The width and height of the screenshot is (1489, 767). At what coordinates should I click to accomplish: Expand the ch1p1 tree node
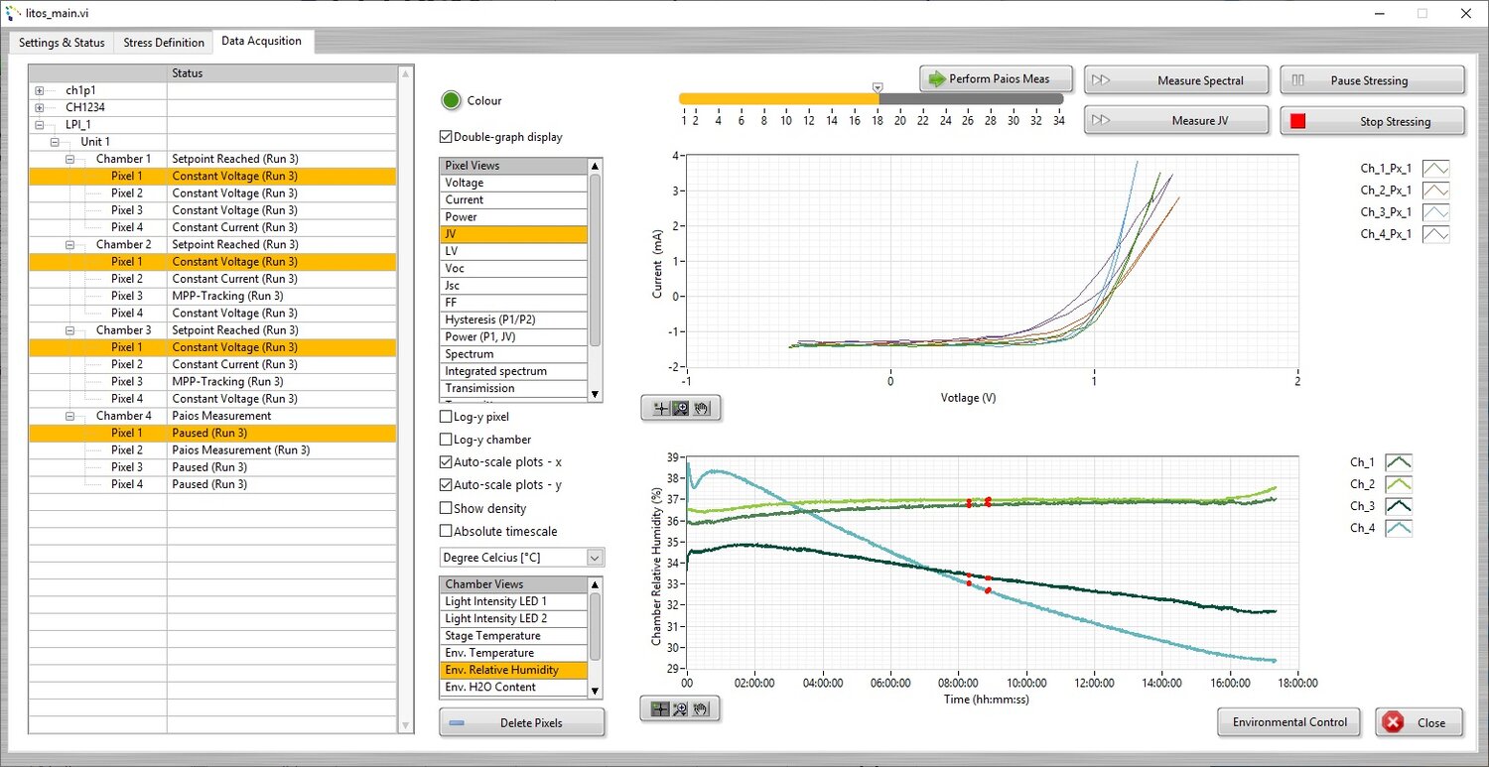[x=40, y=90]
